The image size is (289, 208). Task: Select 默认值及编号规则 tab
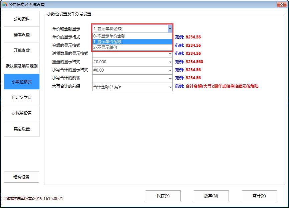(22, 66)
